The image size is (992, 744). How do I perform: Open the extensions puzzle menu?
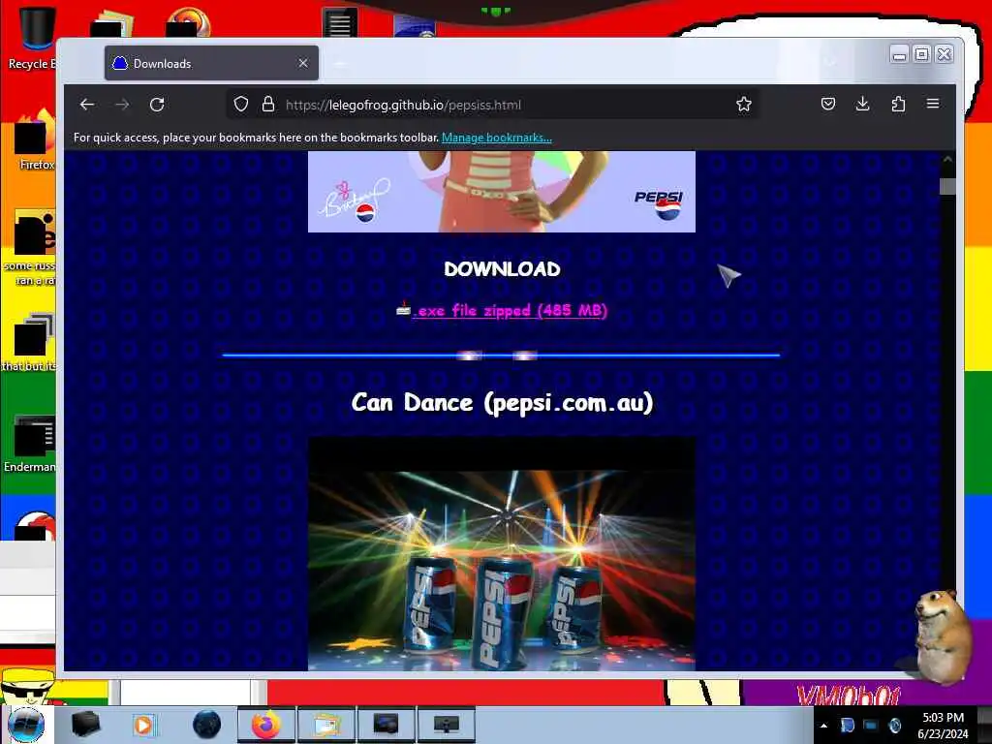click(898, 104)
